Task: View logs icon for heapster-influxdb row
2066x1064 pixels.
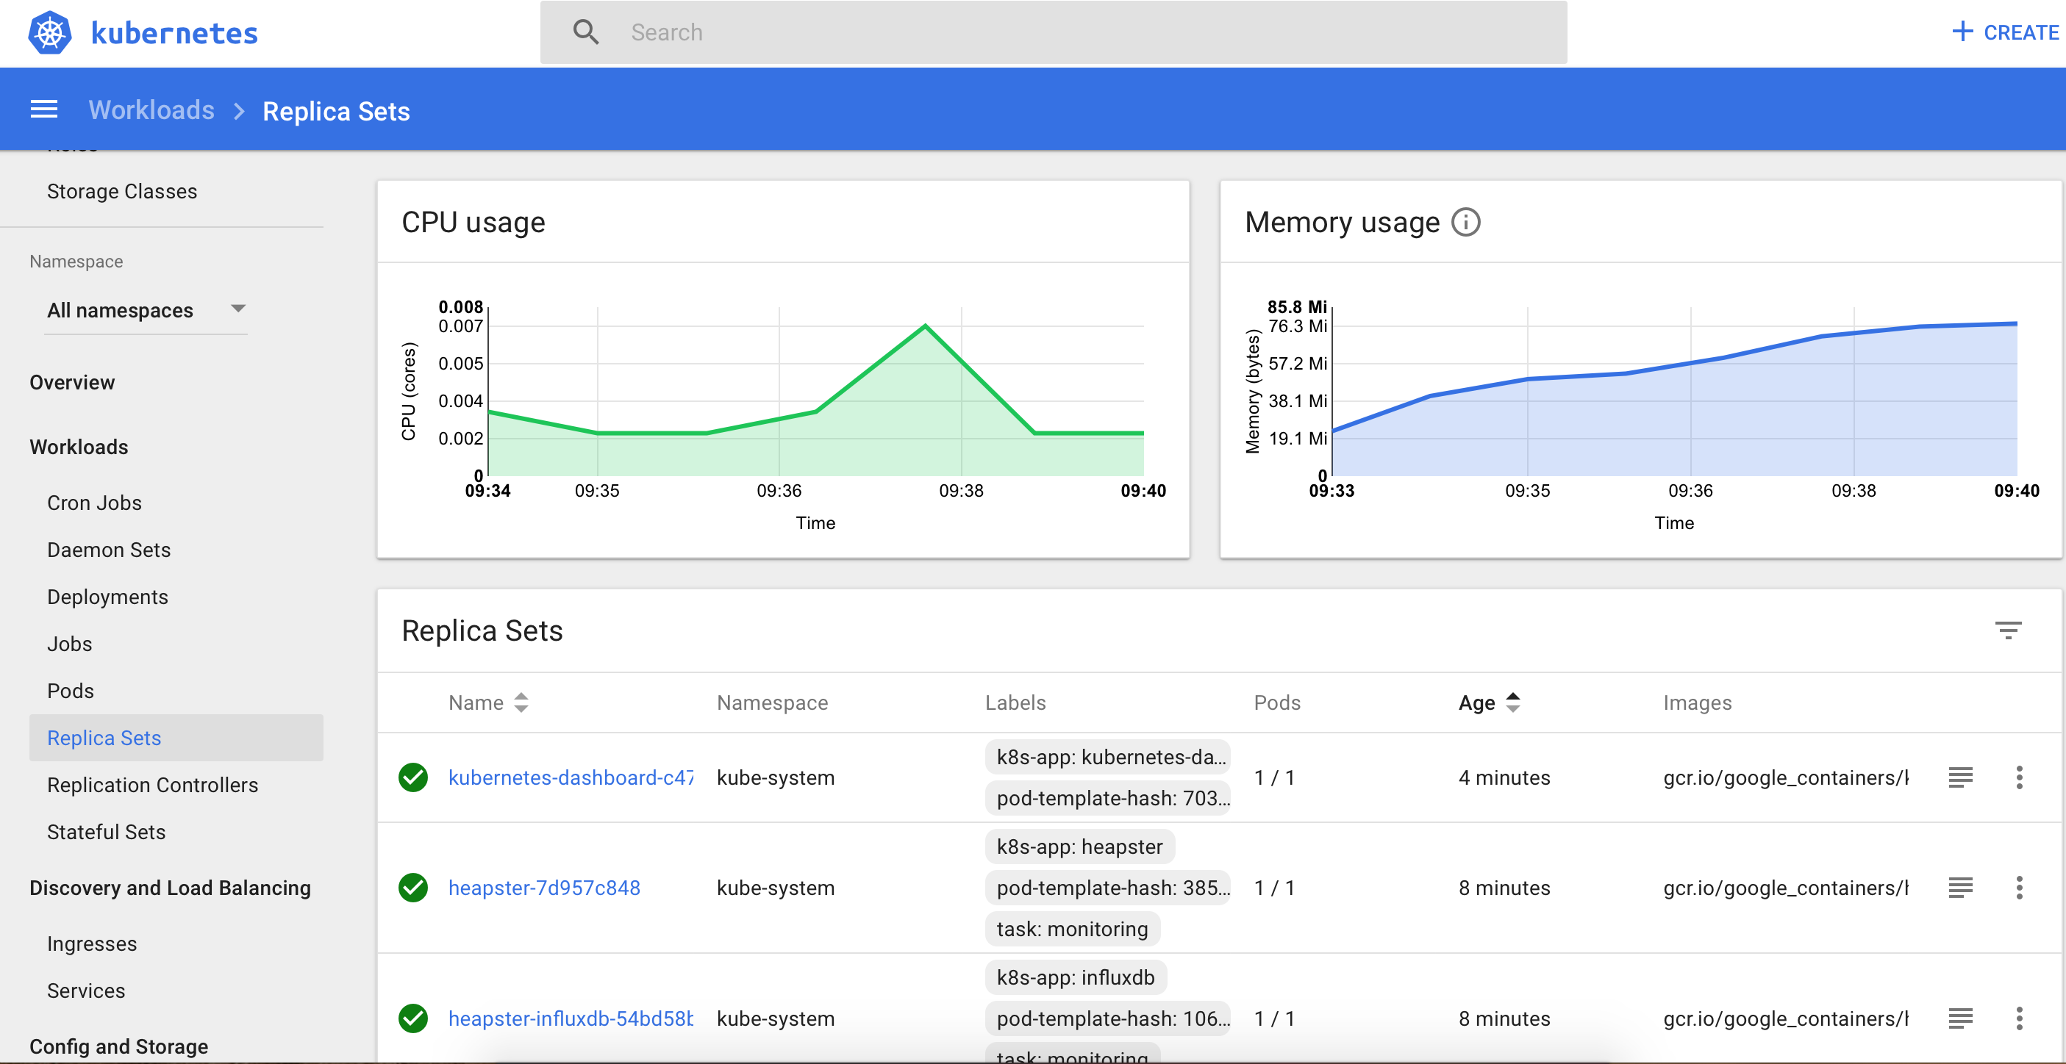Action: point(1960,1018)
